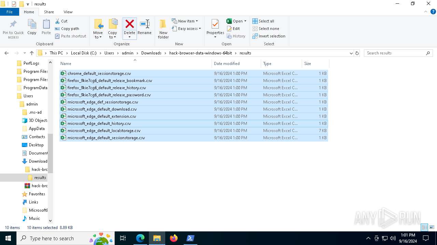Go back with the Back arrow
Viewport: 437px width, 245px height.
6,53
